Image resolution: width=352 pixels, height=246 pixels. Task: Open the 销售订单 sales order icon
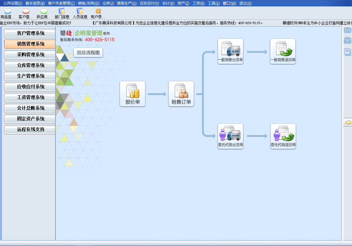181,94
